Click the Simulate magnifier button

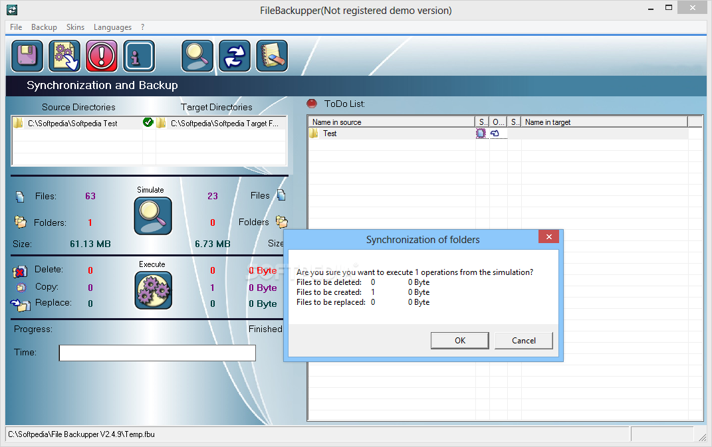click(153, 216)
